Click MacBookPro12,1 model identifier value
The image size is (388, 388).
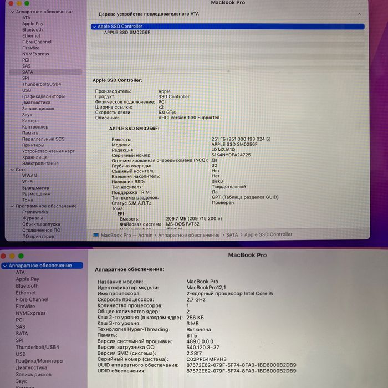point(206,288)
